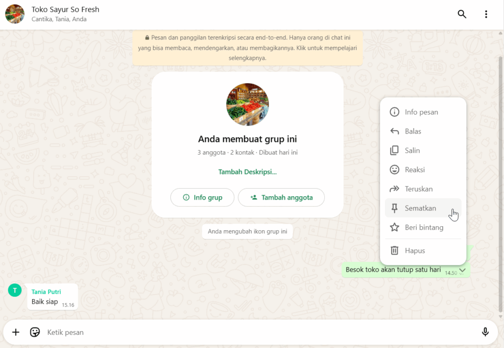Choose Balas in the context menu
The image size is (504, 348).
(x=413, y=131)
